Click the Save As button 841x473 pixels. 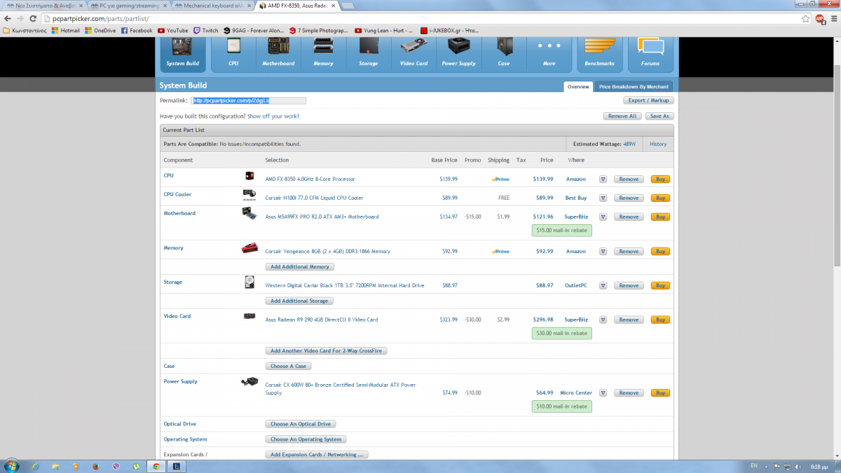coord(659,116)
